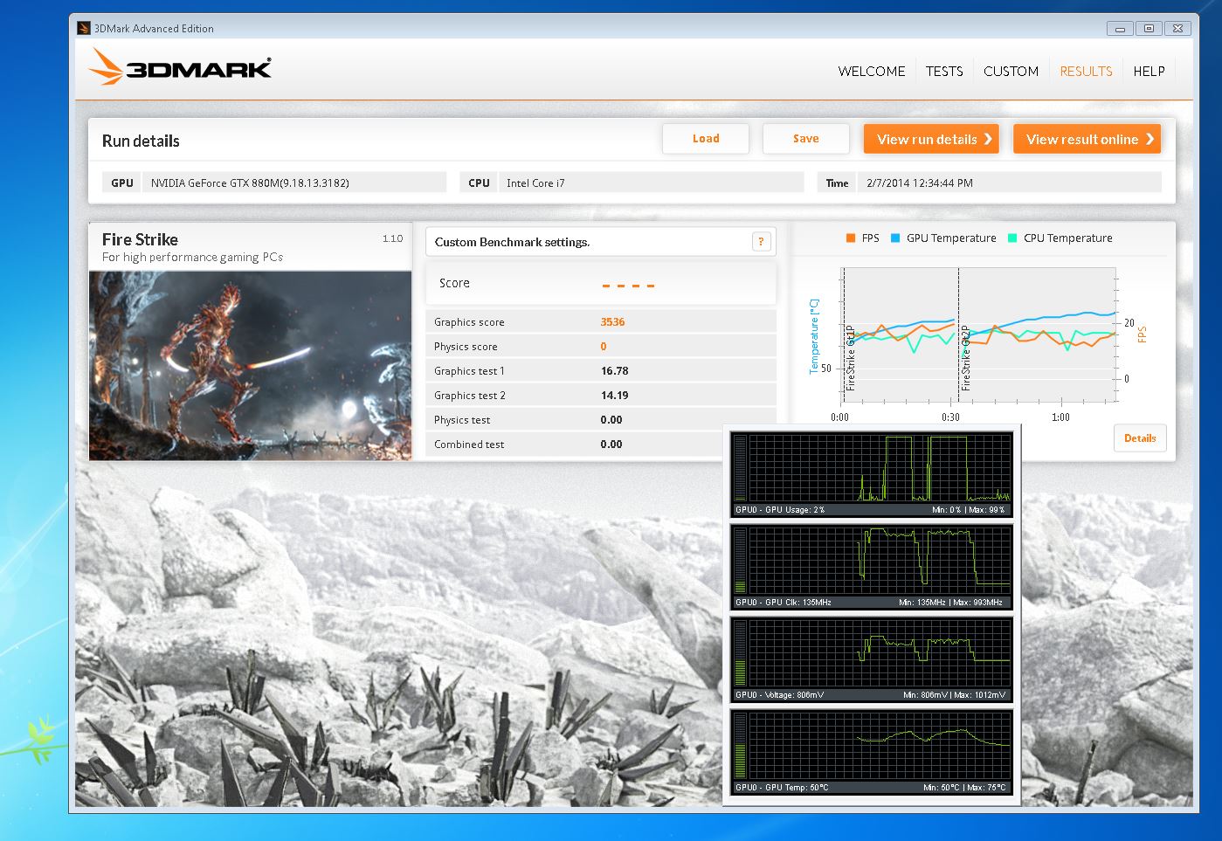Click the FireStrike Gt1P chart marker
1222x841 pixels.
(851, 358)
